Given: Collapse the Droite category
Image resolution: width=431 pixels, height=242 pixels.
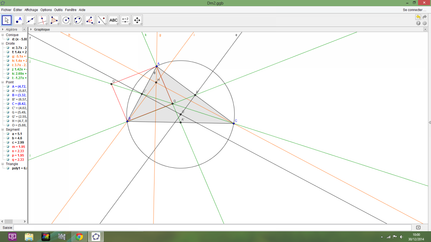Looking at the screenshot, I should click(x=3, y=43).
